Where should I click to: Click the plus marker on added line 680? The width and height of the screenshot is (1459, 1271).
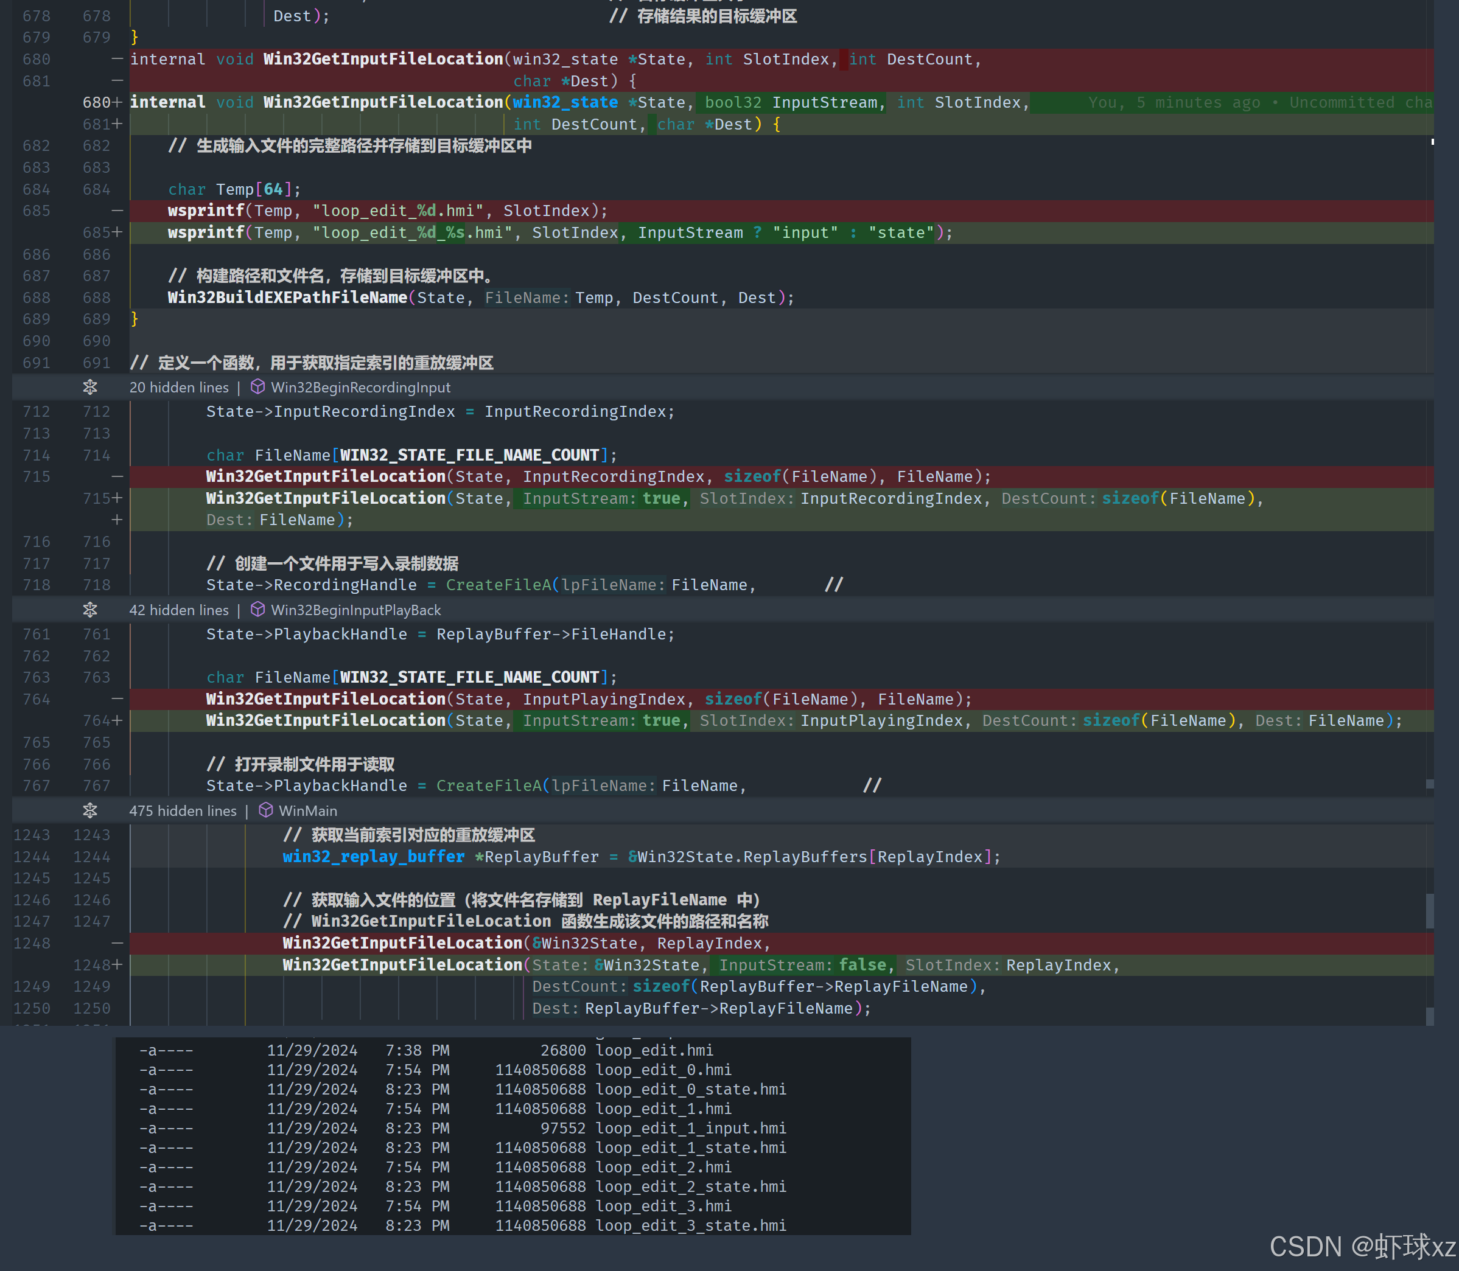pyautogui.click(x=117, y=103)
